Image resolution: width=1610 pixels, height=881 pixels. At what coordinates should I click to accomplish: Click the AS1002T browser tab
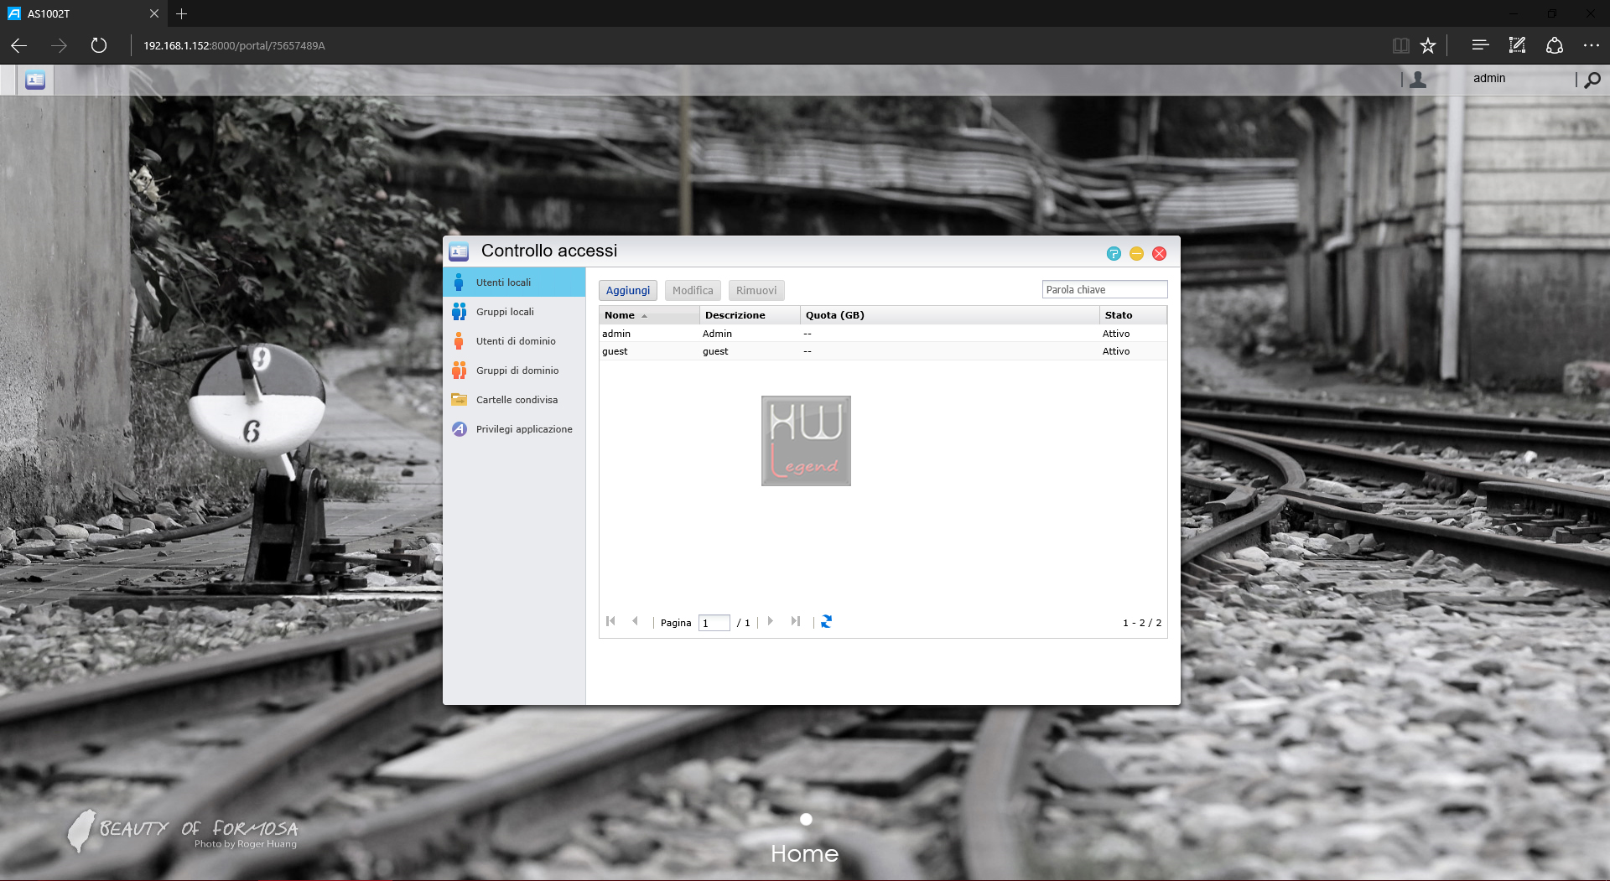[84, 13]
